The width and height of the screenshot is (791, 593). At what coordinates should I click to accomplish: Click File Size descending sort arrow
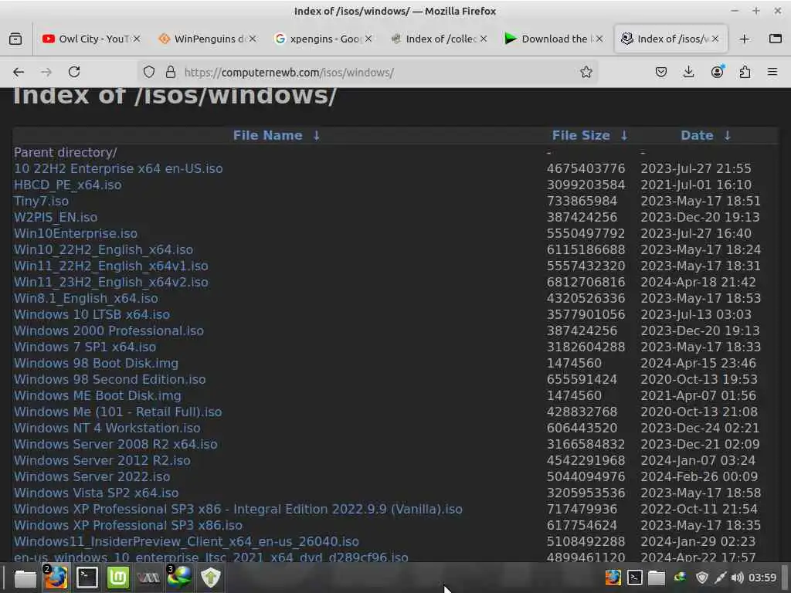coord(624,135)
